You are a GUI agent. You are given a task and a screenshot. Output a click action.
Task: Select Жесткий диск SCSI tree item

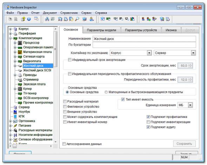pos(37,71)
